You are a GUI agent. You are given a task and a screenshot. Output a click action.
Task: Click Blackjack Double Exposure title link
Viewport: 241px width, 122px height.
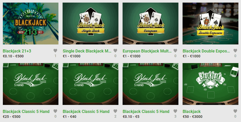[206, 51]
